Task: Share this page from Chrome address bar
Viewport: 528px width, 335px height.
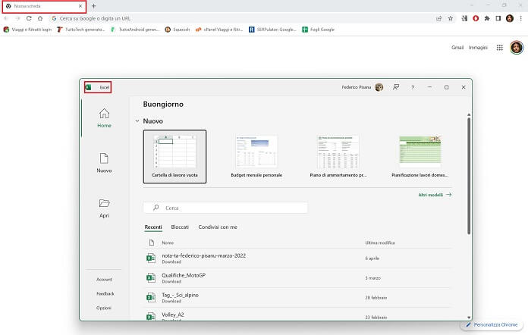Action: (x=438, y=18)
